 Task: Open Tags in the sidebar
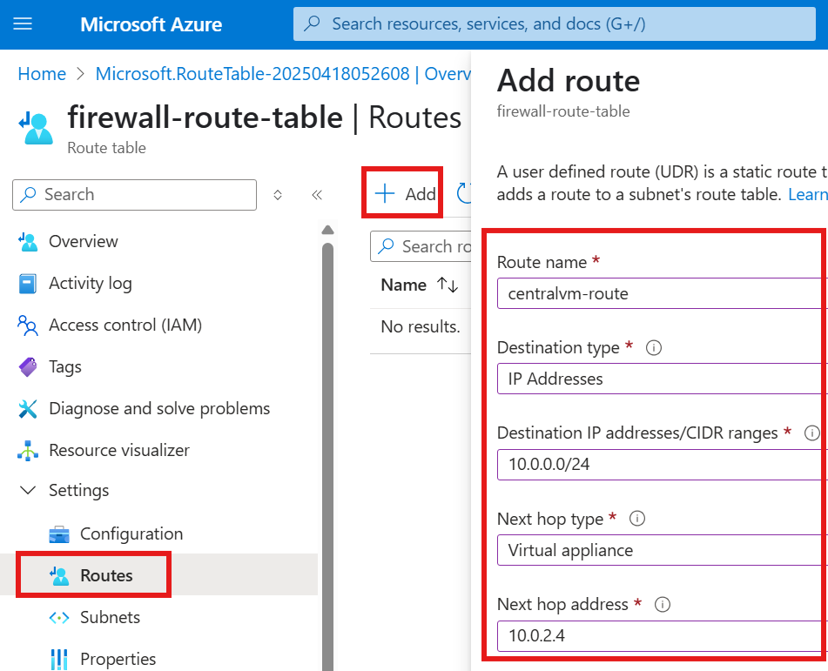pyautogui.click(x=65, y=366)
